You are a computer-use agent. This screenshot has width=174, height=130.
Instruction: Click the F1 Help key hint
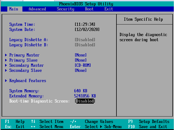click(15, 121)
